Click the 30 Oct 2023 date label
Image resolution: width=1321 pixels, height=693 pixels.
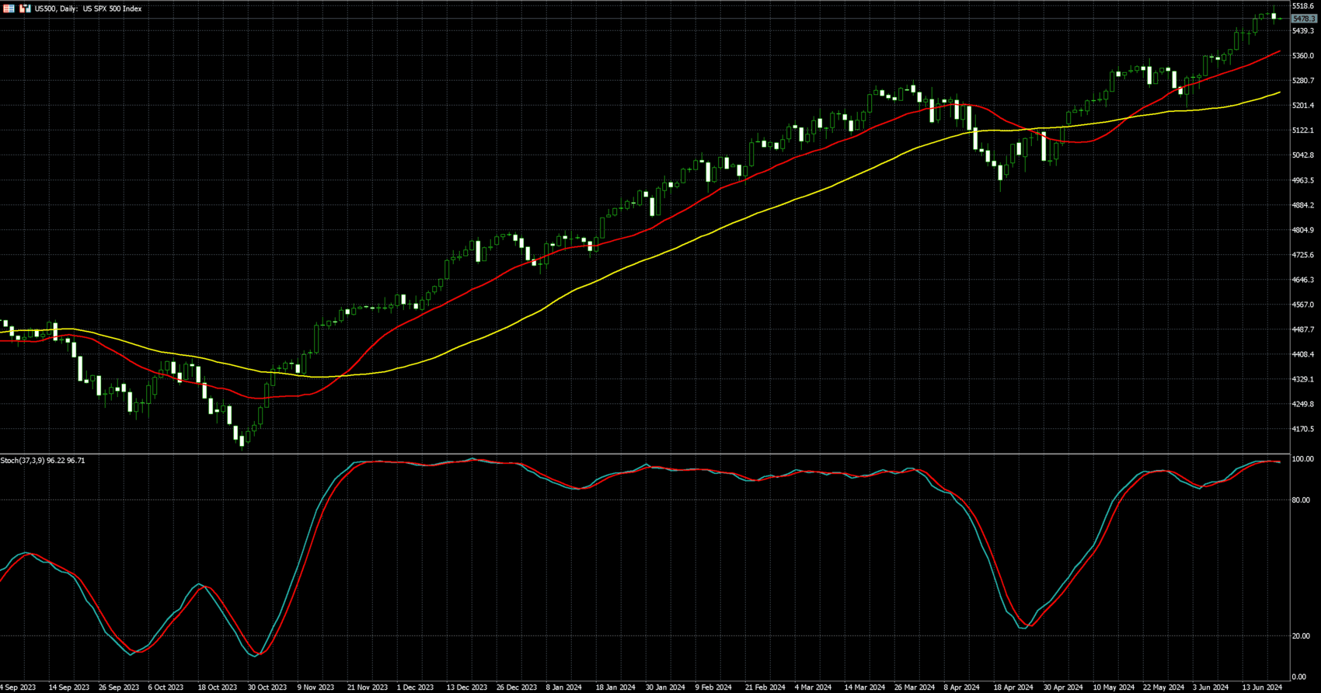click(267, 688)
